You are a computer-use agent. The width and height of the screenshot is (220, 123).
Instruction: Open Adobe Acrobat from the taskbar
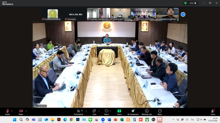(160, 120)
